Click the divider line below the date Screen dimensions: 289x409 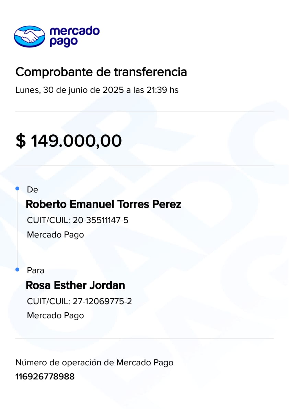pos(144,112)
